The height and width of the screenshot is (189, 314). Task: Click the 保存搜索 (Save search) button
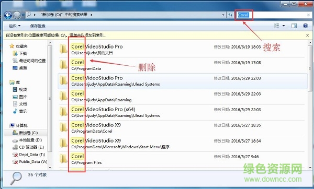[38, 26]
